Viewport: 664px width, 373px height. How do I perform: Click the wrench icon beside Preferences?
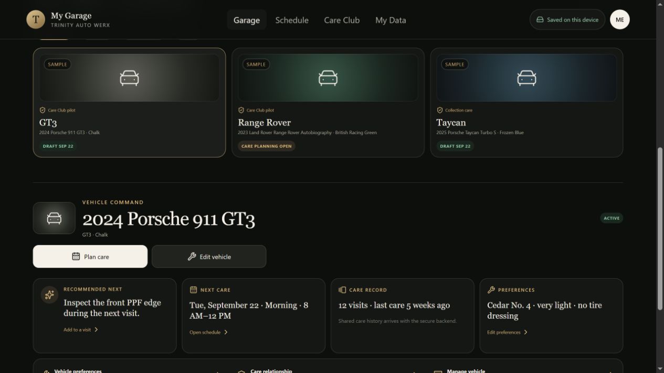pos(491,290)
